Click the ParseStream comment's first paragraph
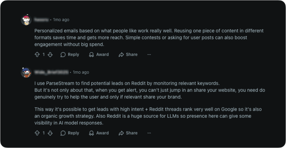Screen dimensions: 286x148 coord(135,90)
